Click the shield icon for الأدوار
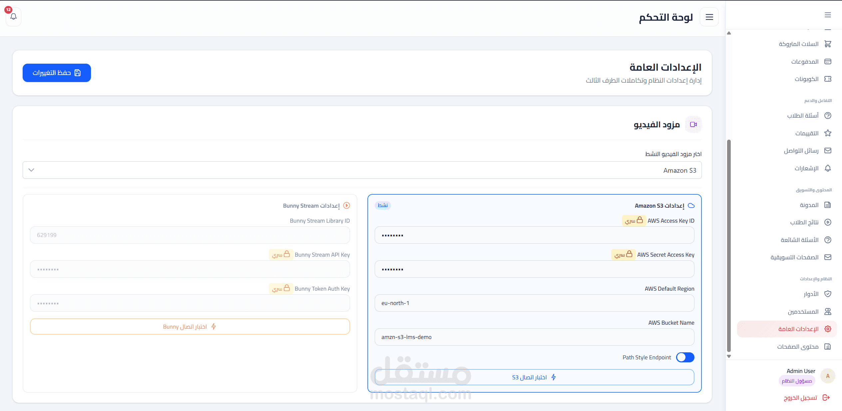 click(x=828, y=294)
